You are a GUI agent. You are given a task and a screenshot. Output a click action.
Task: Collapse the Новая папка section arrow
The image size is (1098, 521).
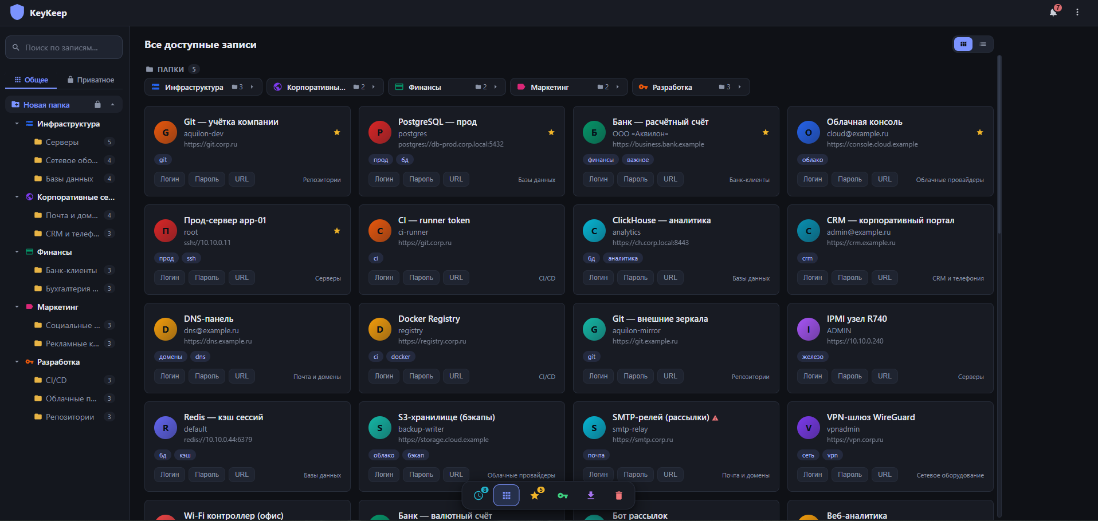click(x=113, y=105)
